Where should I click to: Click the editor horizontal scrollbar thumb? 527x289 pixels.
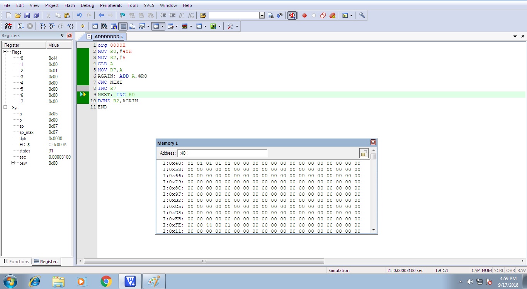coord(204,261)
